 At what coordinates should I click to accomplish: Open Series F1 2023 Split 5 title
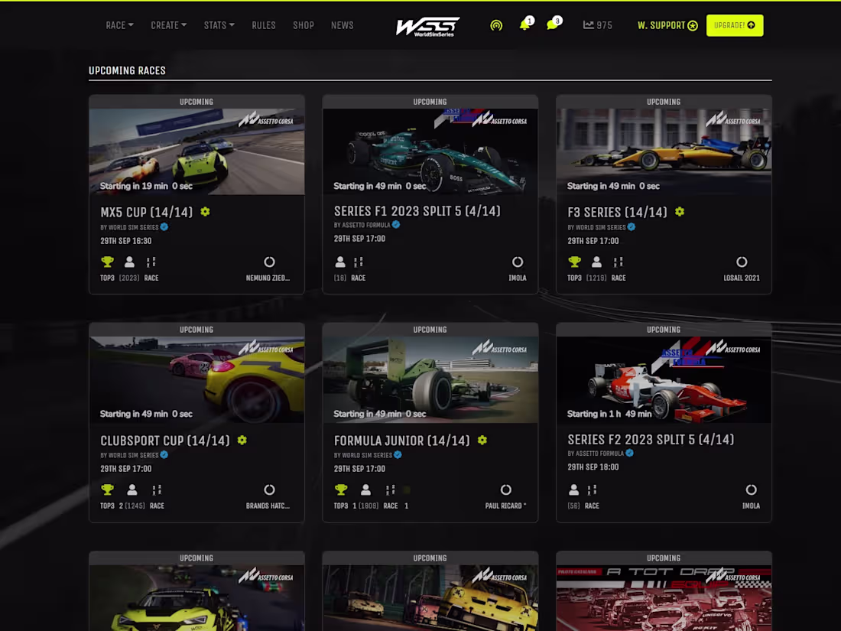point(417,211)
